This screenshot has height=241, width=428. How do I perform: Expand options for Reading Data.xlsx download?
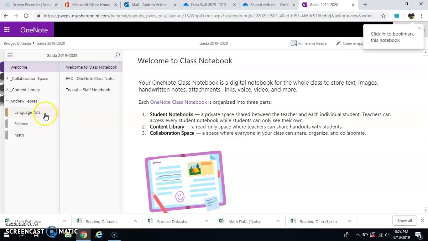pyautogui.click(x=135, y=221)
